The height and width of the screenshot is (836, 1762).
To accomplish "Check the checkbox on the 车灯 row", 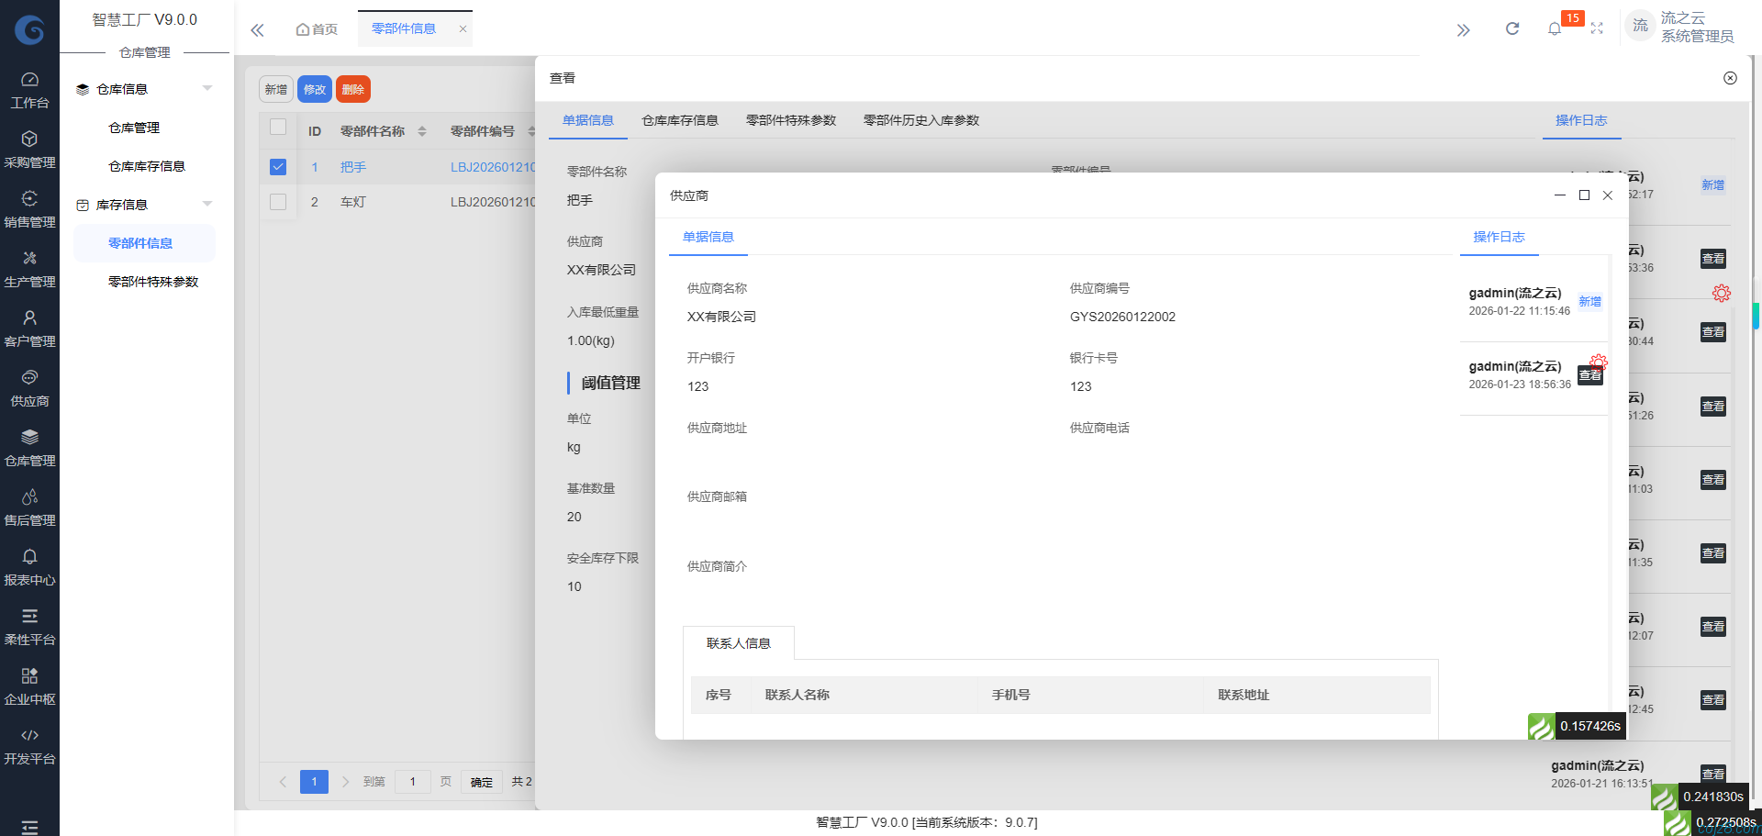I will 278,202.
